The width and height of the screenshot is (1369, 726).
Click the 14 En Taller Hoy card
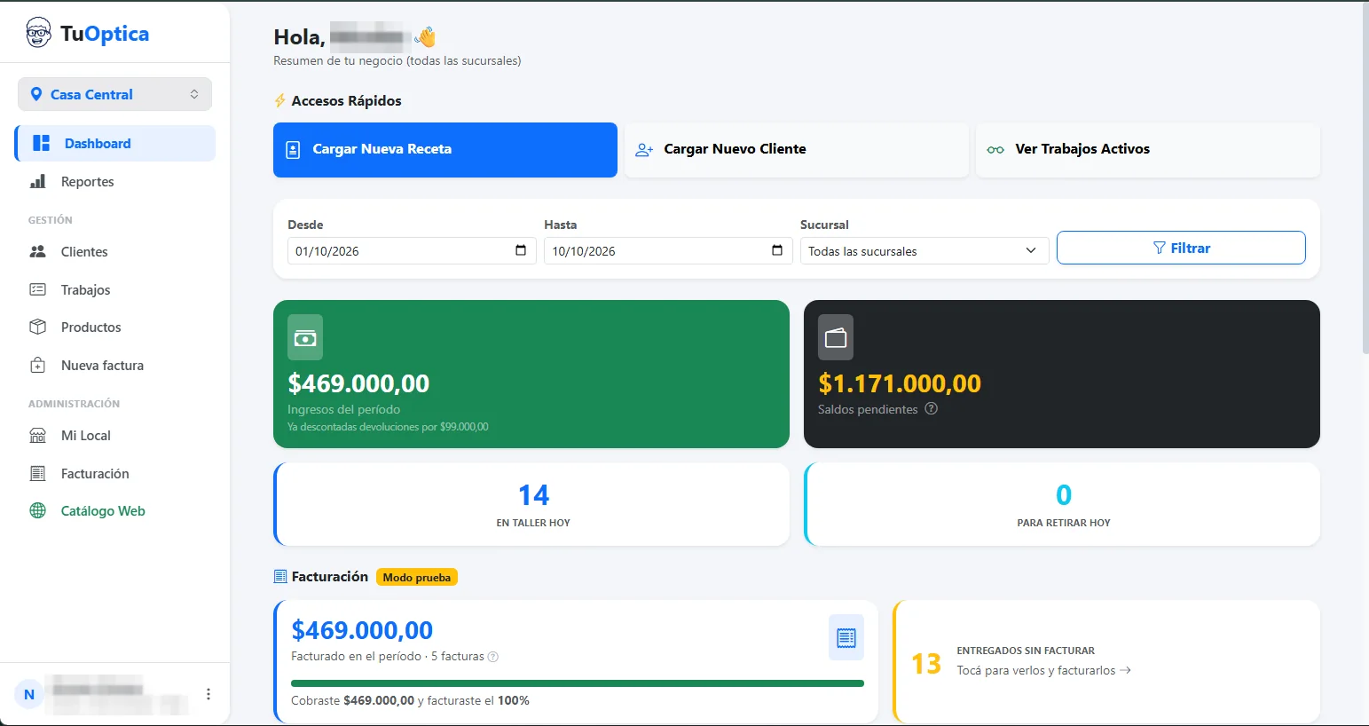[531, 504]
